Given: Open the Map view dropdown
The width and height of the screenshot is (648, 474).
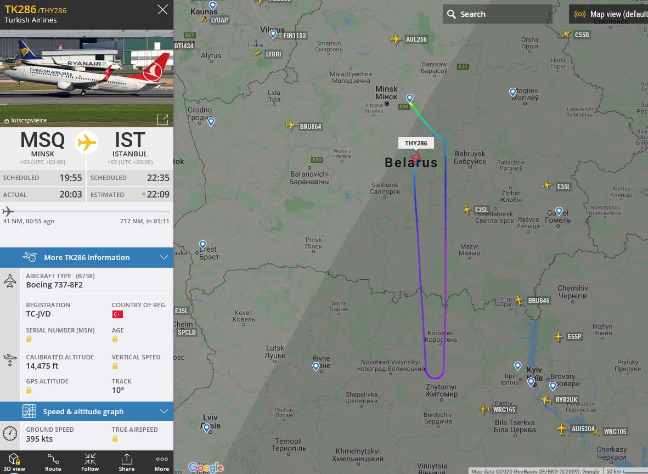Looking at the screenshot, I should pos(608,14).
